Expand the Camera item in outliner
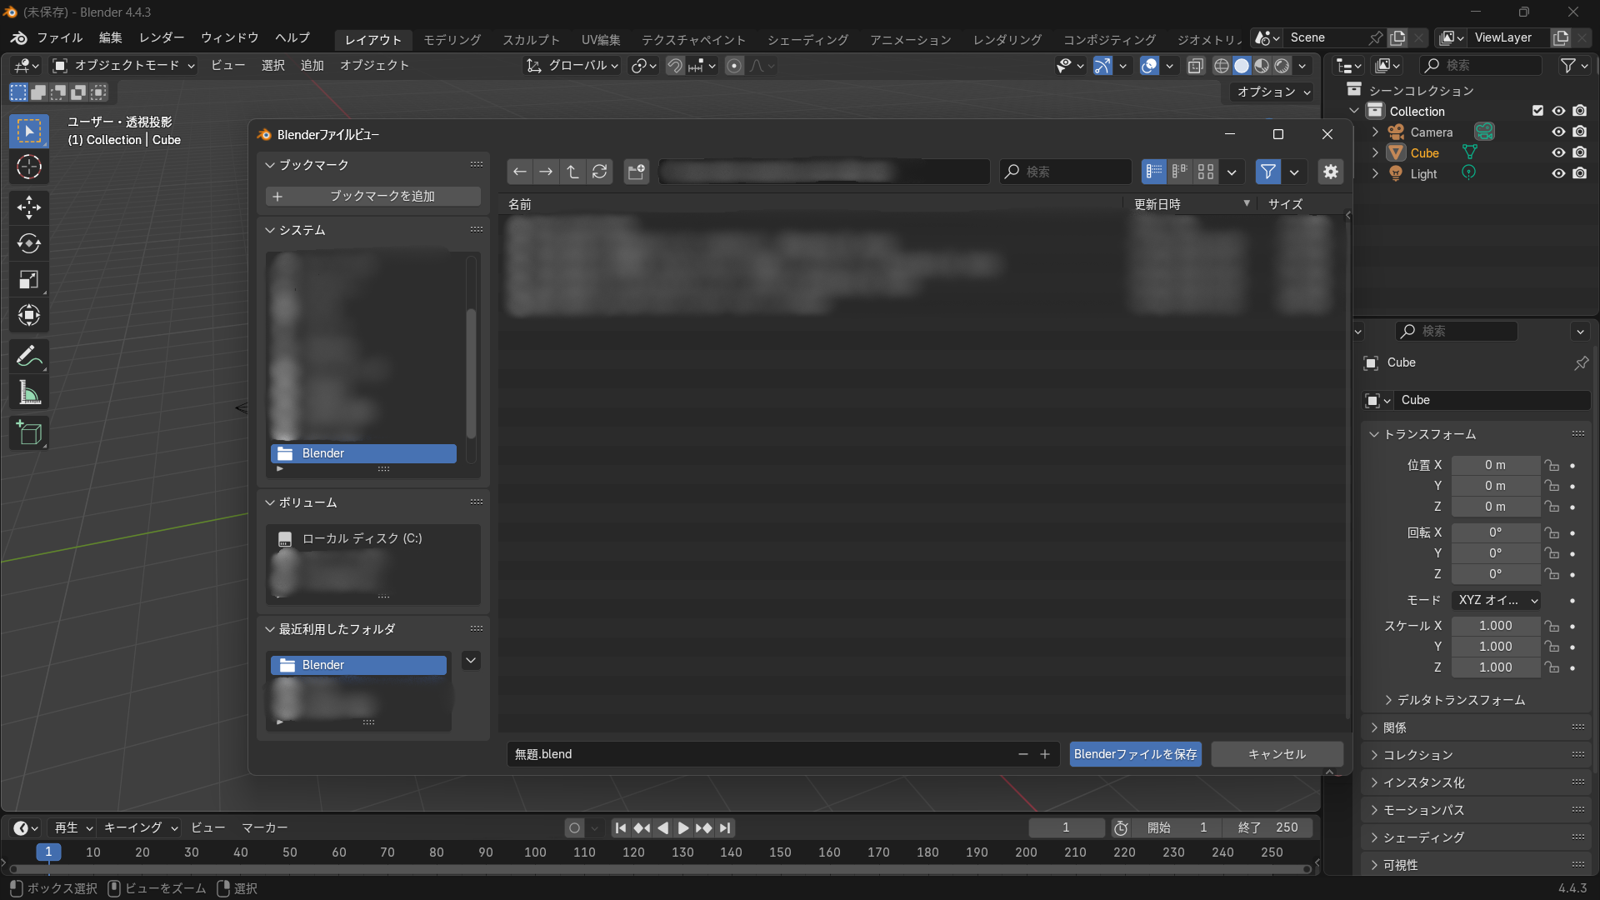 1375,132
